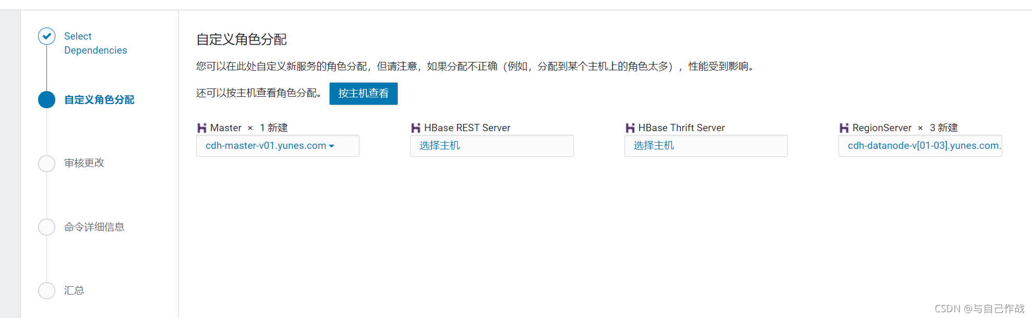Click the HBase icon beside Master

point(202,128)
